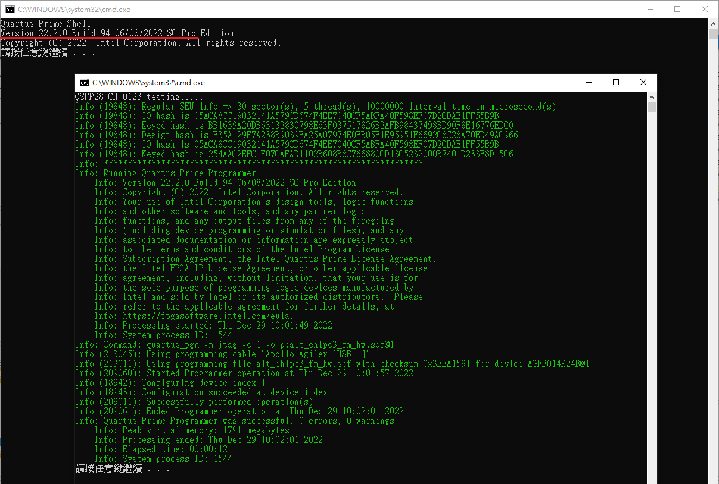The width and height of the screenshot is (719, 484).
Task: Click the back window scrollbar up arrow
Action: pyautogui.click(x=714, y=23)
